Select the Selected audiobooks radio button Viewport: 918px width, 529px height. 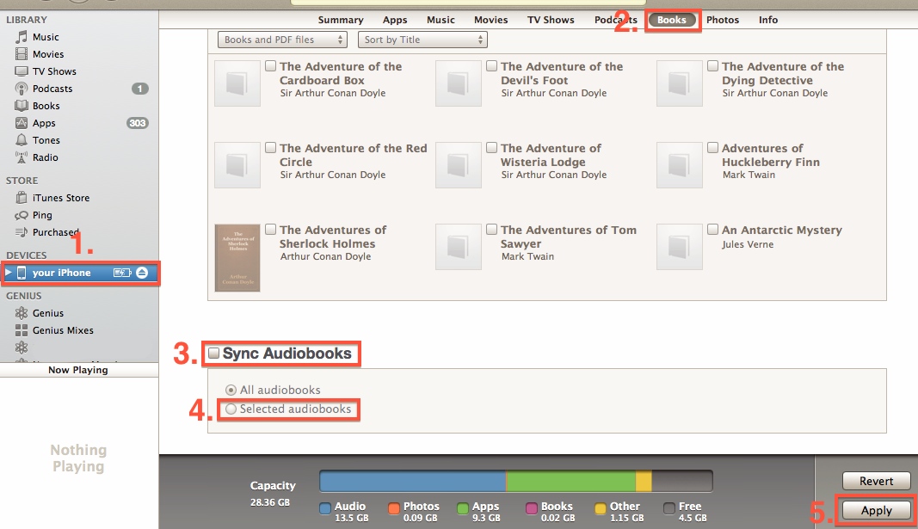coord(231,409)
